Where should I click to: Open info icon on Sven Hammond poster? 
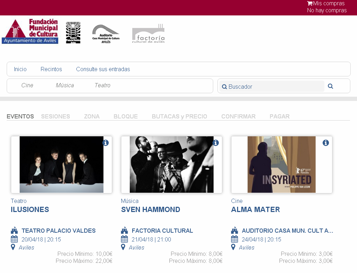coord(216,143)
